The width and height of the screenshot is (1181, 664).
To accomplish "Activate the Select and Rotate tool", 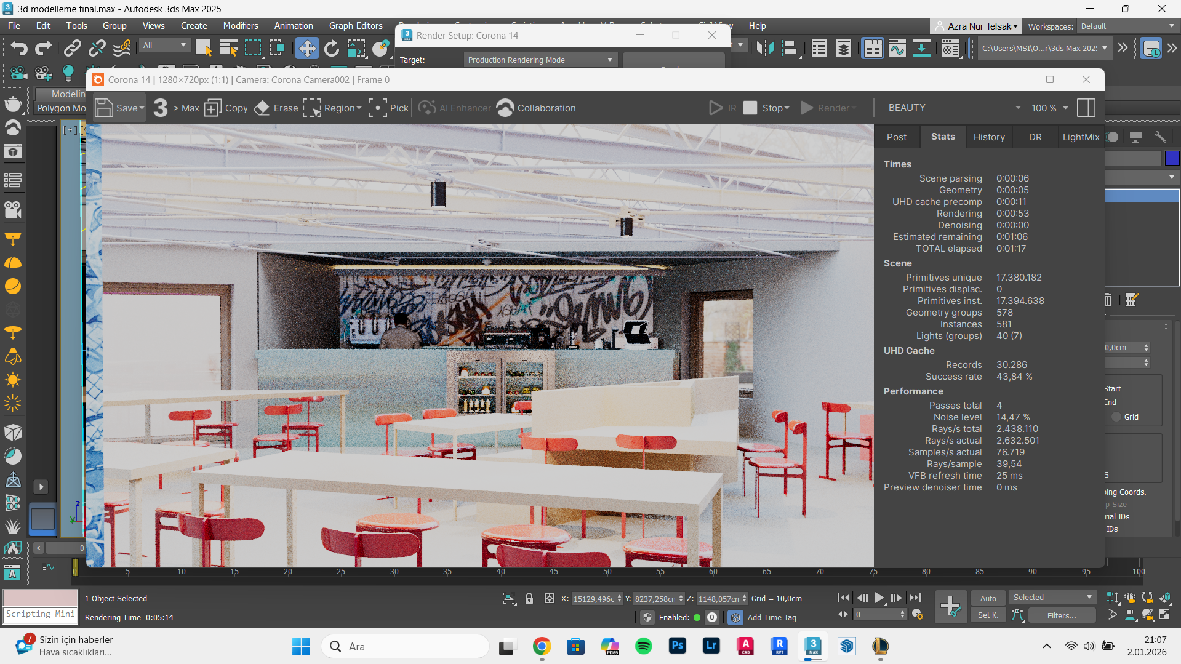I will (332, 48).
